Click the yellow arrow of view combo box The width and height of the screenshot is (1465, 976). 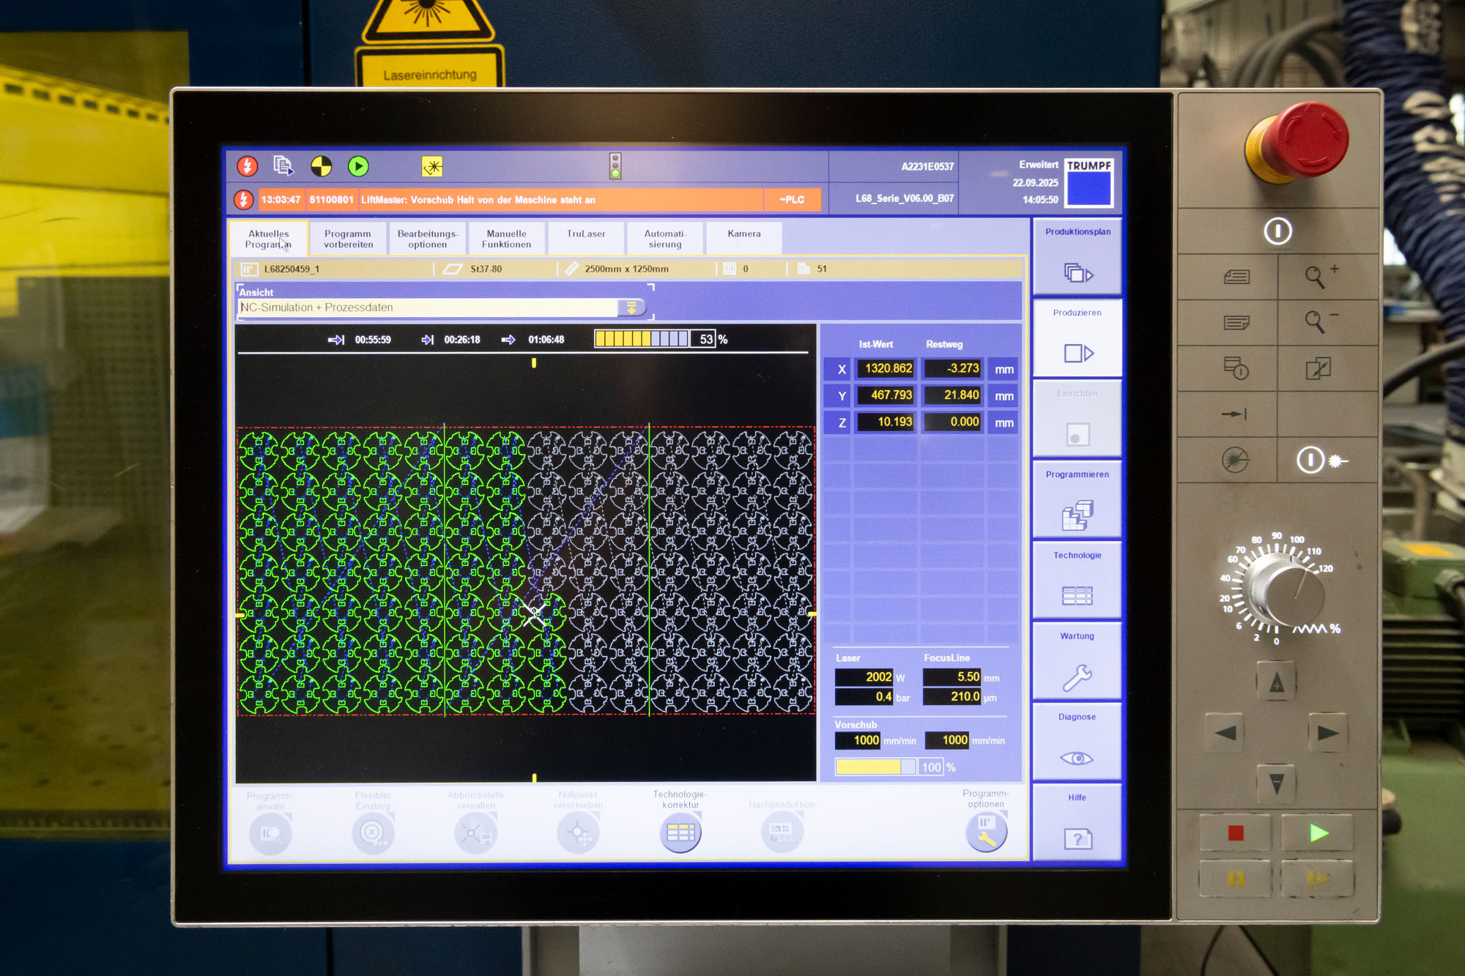coord(631,308)
